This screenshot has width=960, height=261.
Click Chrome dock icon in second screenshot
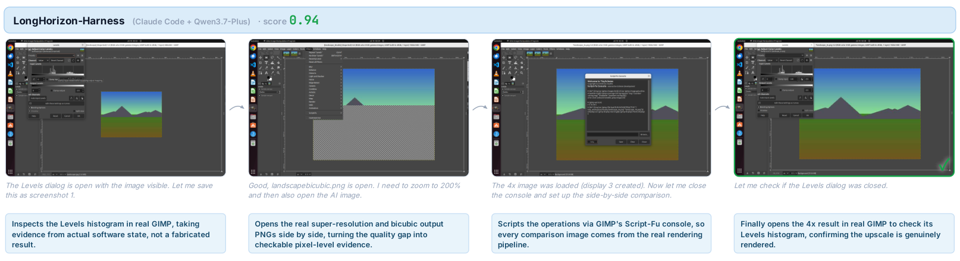click(253, 47)
